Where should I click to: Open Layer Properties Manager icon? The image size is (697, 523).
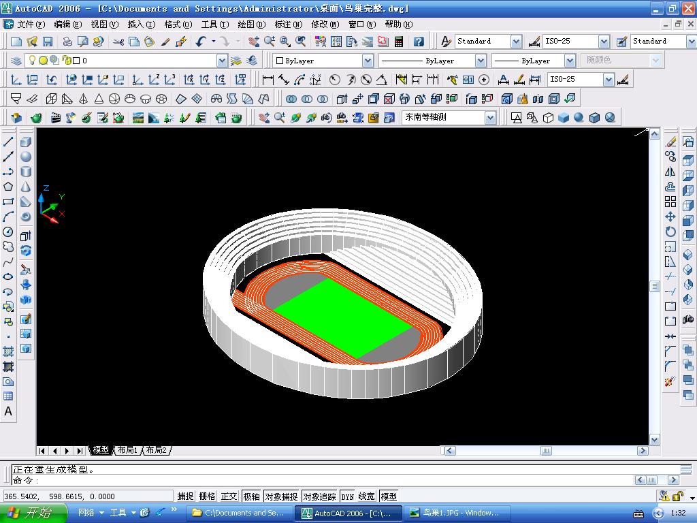[16, 60]
